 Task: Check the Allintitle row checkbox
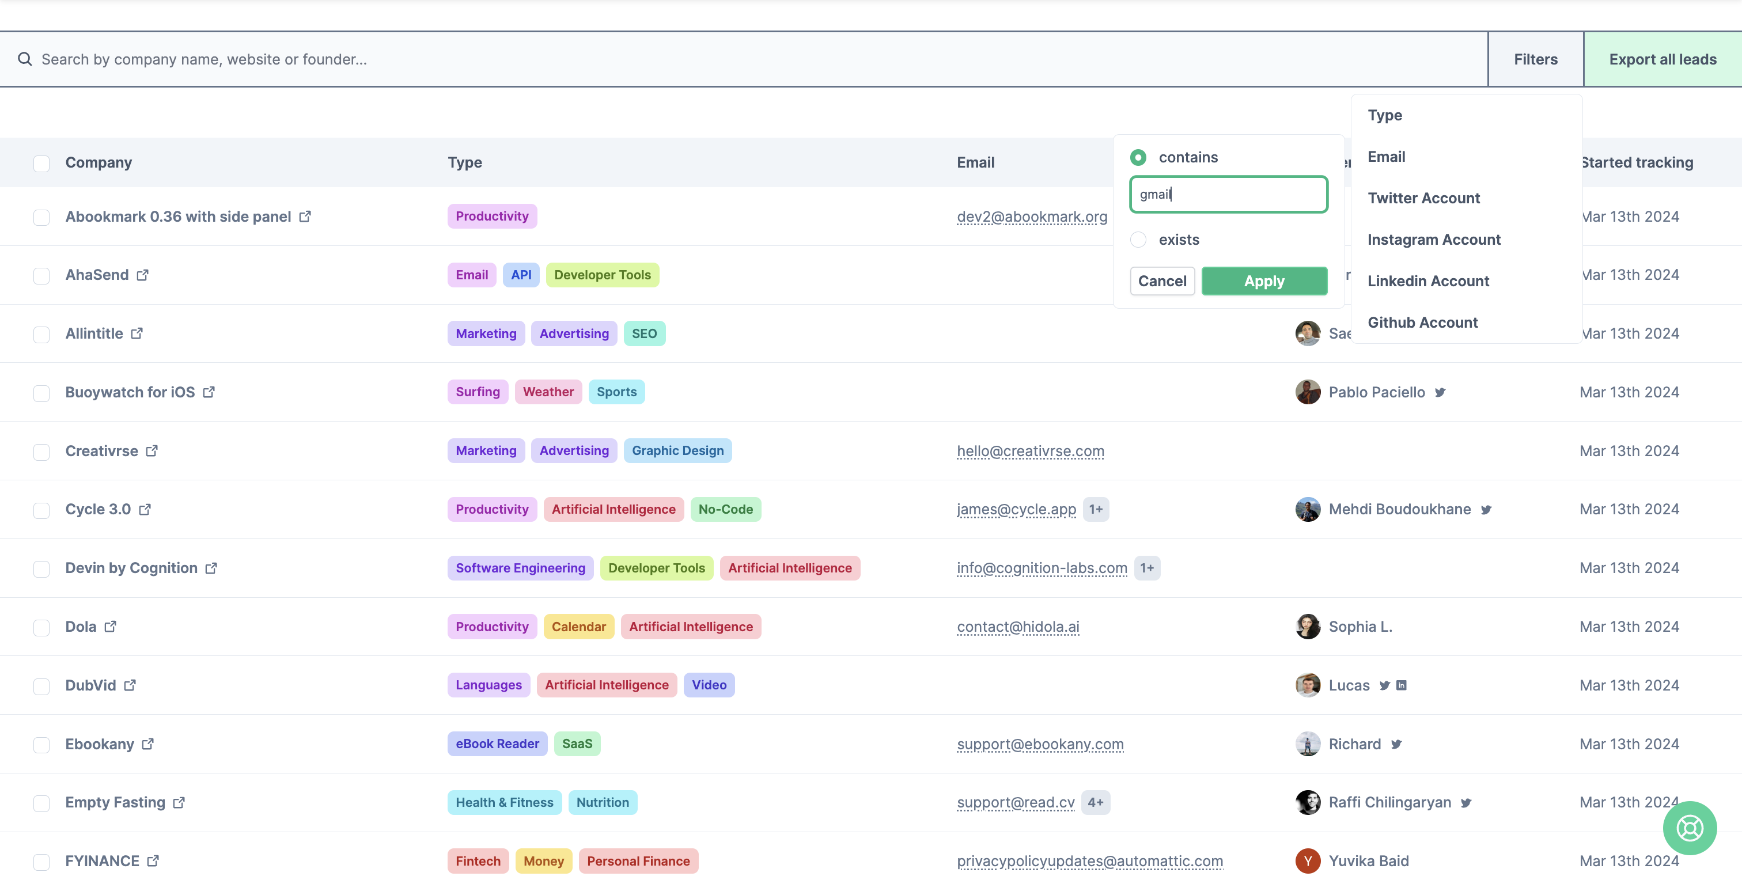click(x=41, y=334)
